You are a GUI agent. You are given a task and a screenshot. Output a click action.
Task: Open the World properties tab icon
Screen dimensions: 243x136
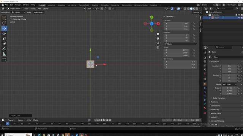click(205, 74)
